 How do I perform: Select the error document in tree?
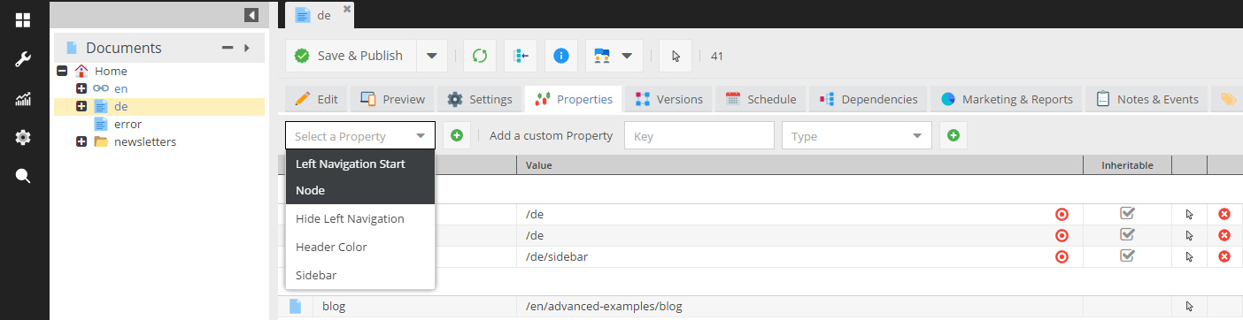(127, 124)
